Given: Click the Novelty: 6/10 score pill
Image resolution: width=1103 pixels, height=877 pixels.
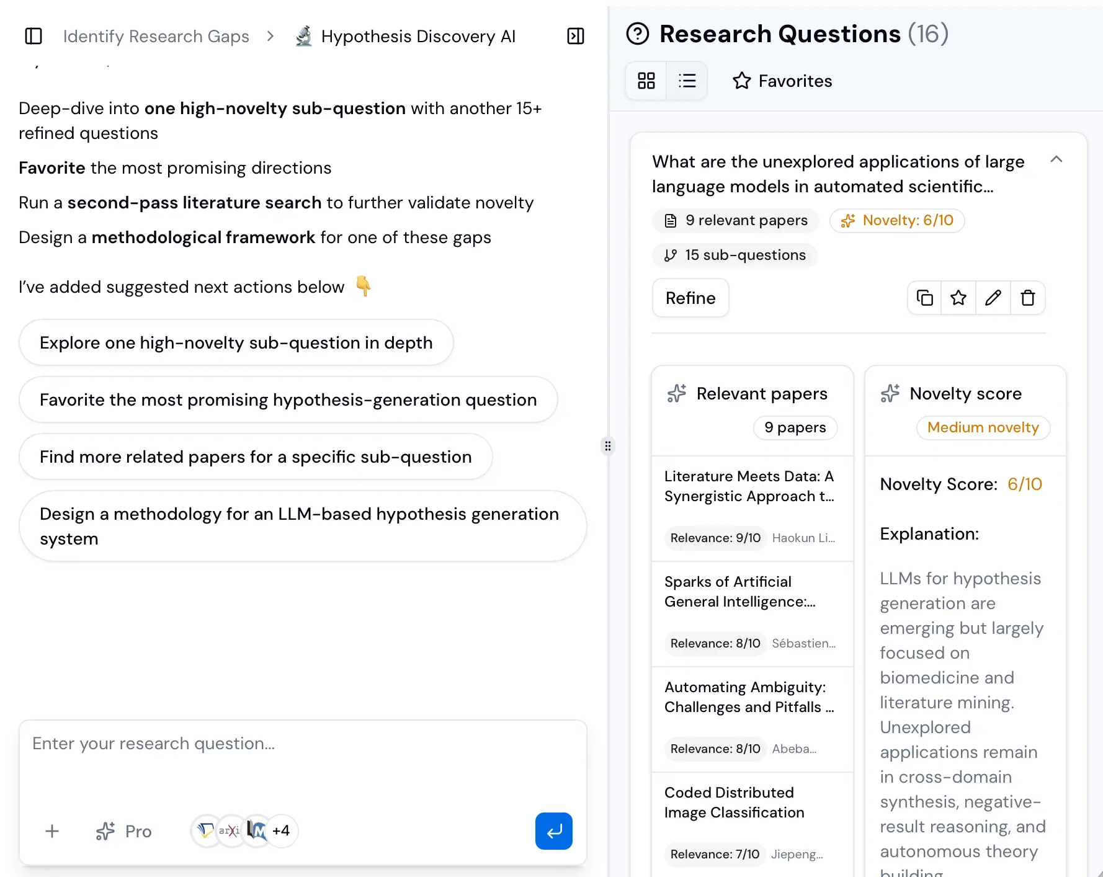Looking at the screenshot, I should [x=896, y=220].
